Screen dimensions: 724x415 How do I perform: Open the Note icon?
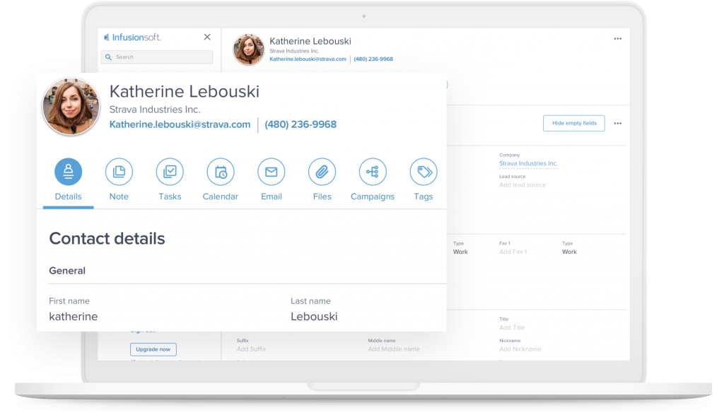tap(119, 172)
